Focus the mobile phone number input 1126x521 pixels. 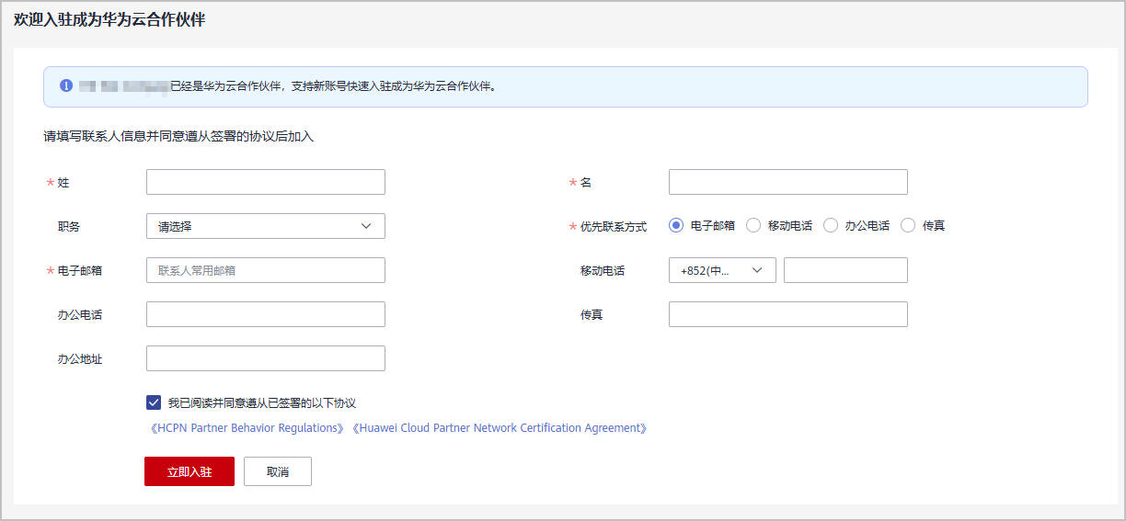[x=844, y=270]
